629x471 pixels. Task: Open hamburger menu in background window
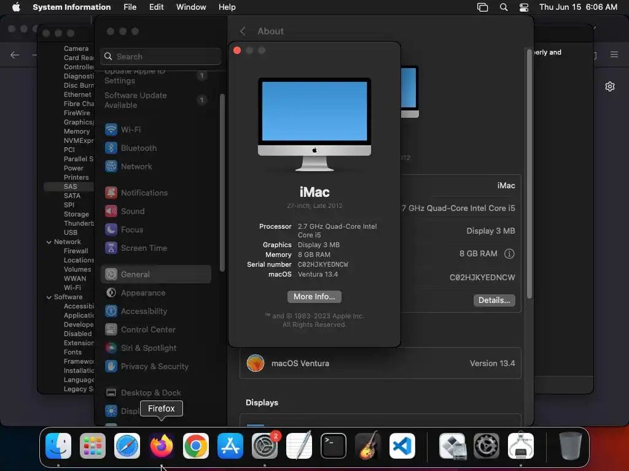pyautogui.click(x=614, y=55)
